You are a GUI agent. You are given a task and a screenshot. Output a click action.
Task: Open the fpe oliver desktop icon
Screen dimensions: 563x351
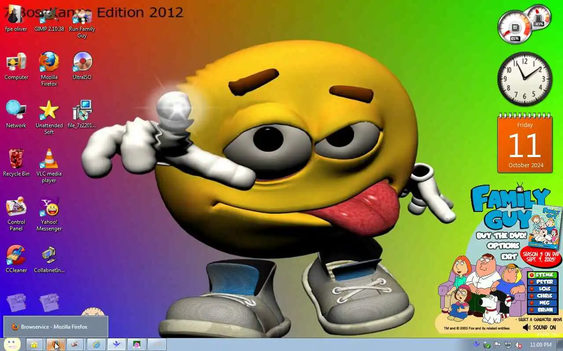click(16, 18)
